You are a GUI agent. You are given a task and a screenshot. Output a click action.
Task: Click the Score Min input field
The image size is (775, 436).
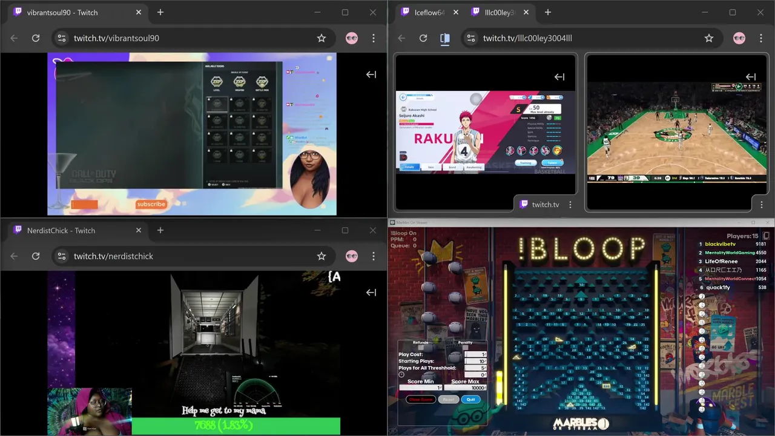pos(421,388)
